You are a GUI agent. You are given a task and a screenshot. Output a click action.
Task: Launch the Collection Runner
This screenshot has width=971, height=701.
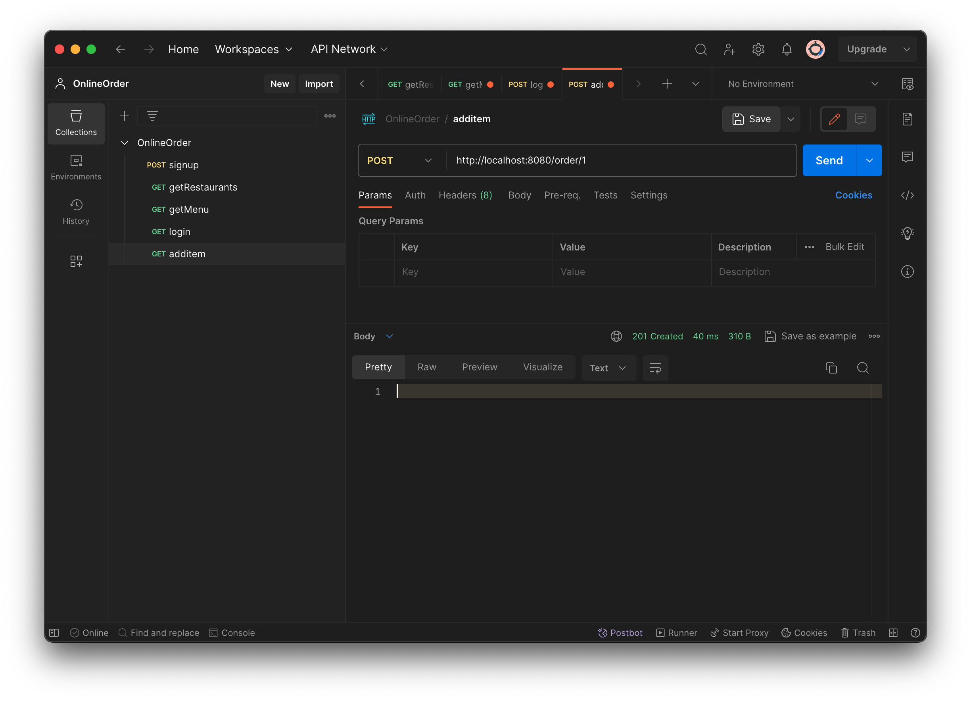coord(676,632)
